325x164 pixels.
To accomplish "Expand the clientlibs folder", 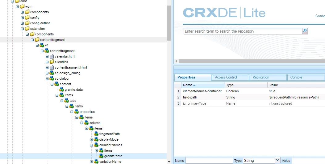I will (x=47, y=62).
